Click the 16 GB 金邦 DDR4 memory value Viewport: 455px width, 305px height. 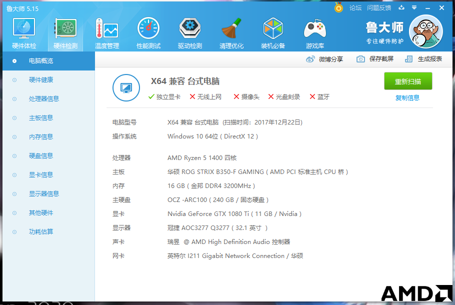click(x=211, y=185)
